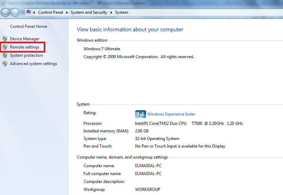Image resolution: width=283 pixels, height=195 pixels.
Task: Open Device Manager link
Action: click(x=24, y=39)
